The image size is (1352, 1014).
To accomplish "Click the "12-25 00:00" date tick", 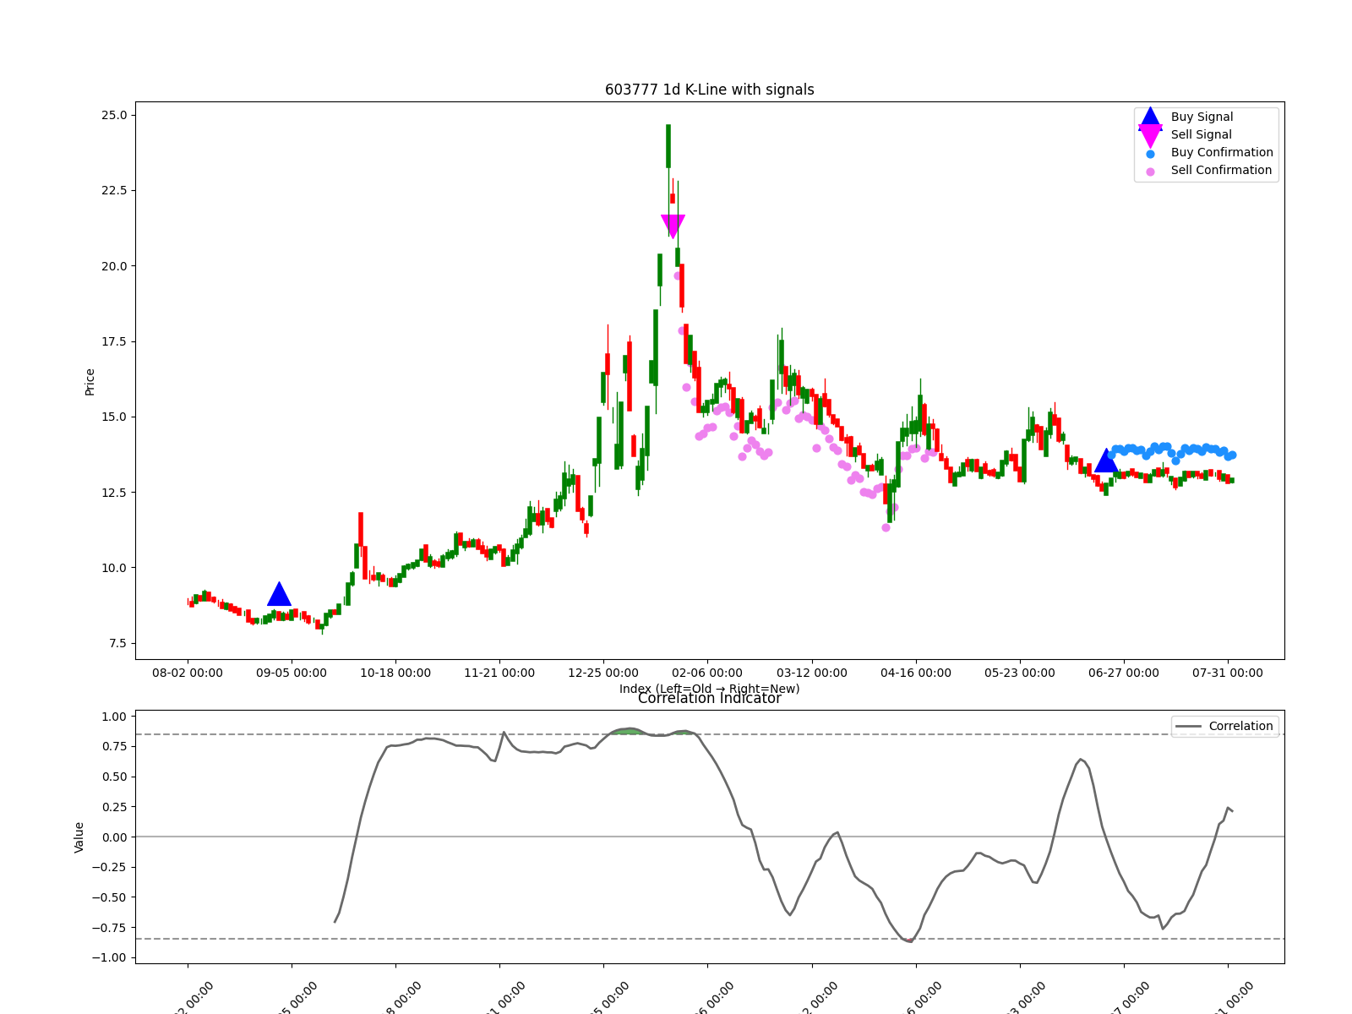I will click(x=603, y=673).
